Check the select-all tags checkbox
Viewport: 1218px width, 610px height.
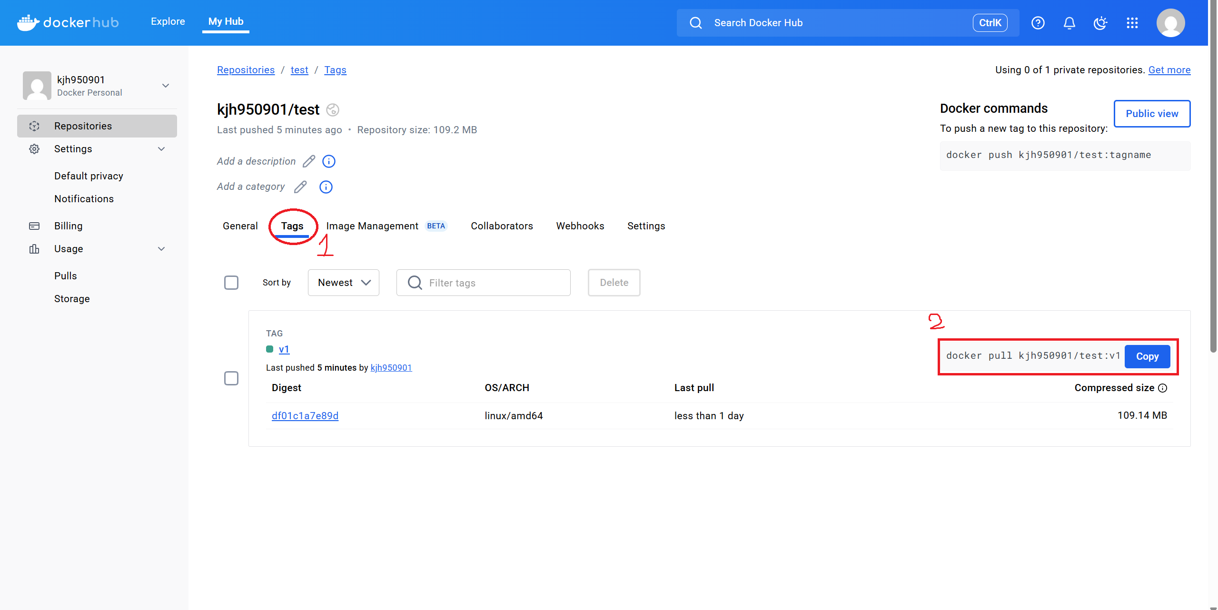231,283
